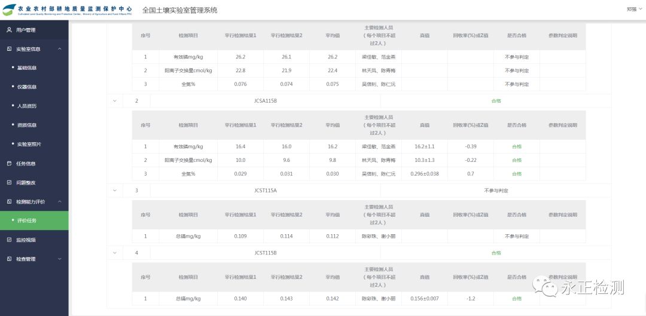The width and height of the screenshot is (646, 316).
Task: Click Z value -1.2
Action: coord(471,298)
